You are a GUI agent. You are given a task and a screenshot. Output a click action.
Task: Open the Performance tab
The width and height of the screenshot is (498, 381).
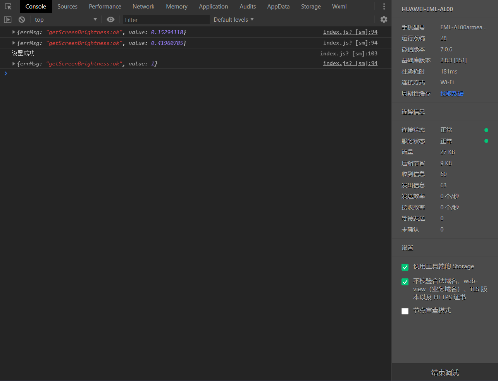point(105,7)
